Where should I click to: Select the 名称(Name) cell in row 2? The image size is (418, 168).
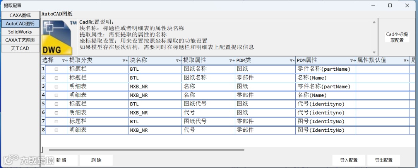(325, 78)
